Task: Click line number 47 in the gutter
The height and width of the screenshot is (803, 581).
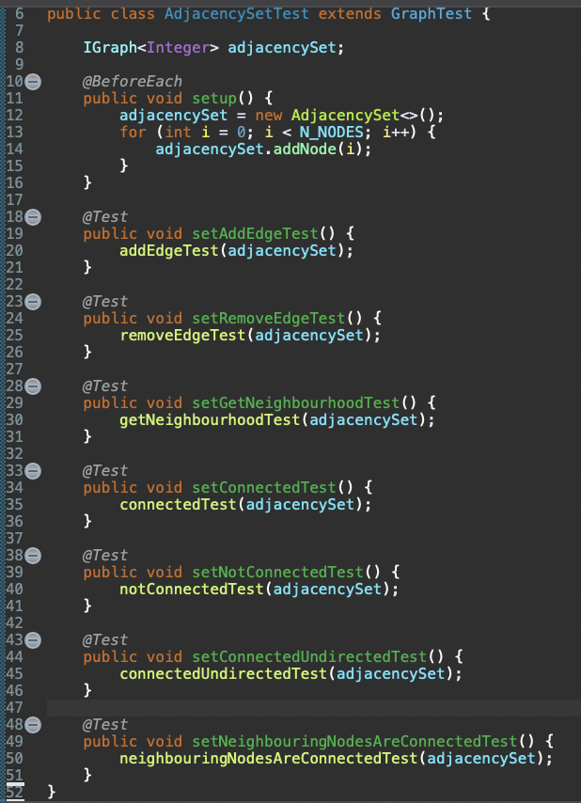Action: (15, 708)
